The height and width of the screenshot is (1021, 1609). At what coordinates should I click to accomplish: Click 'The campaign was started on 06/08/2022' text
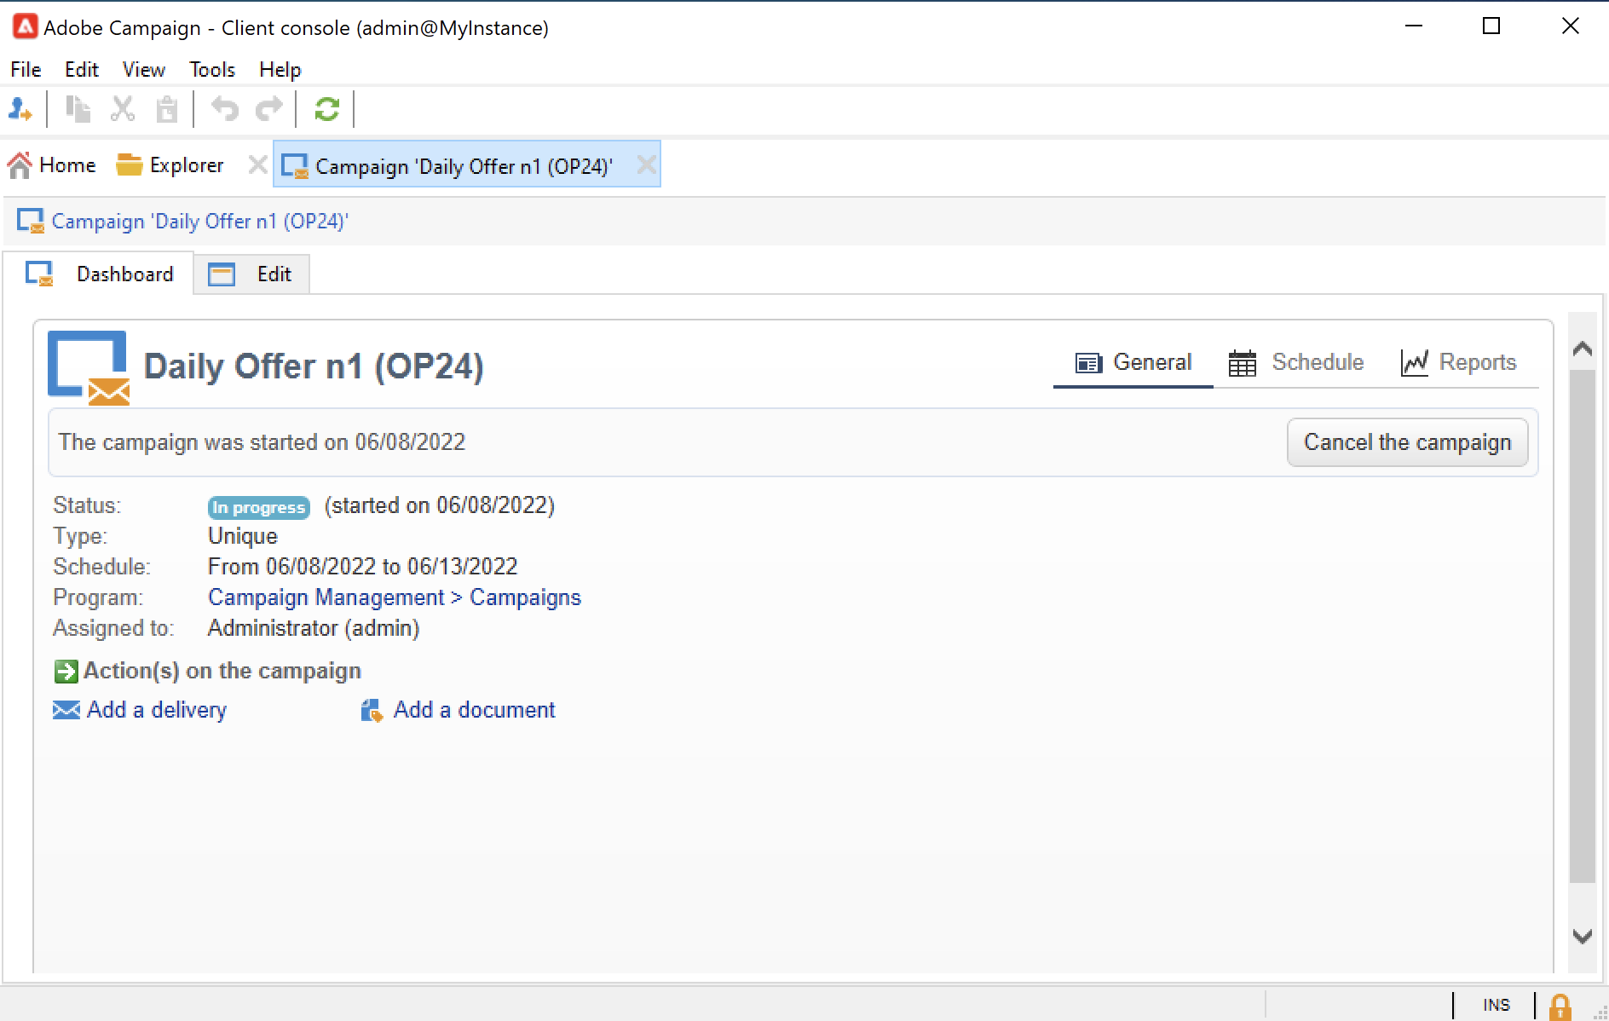(262, 442)
